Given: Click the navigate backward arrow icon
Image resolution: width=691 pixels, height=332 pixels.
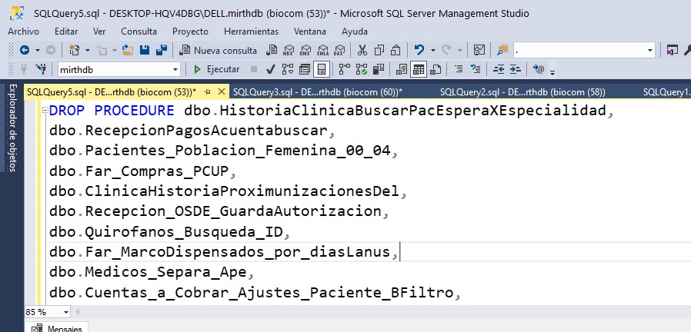Looking at the screenshot, I should point(24,50).
